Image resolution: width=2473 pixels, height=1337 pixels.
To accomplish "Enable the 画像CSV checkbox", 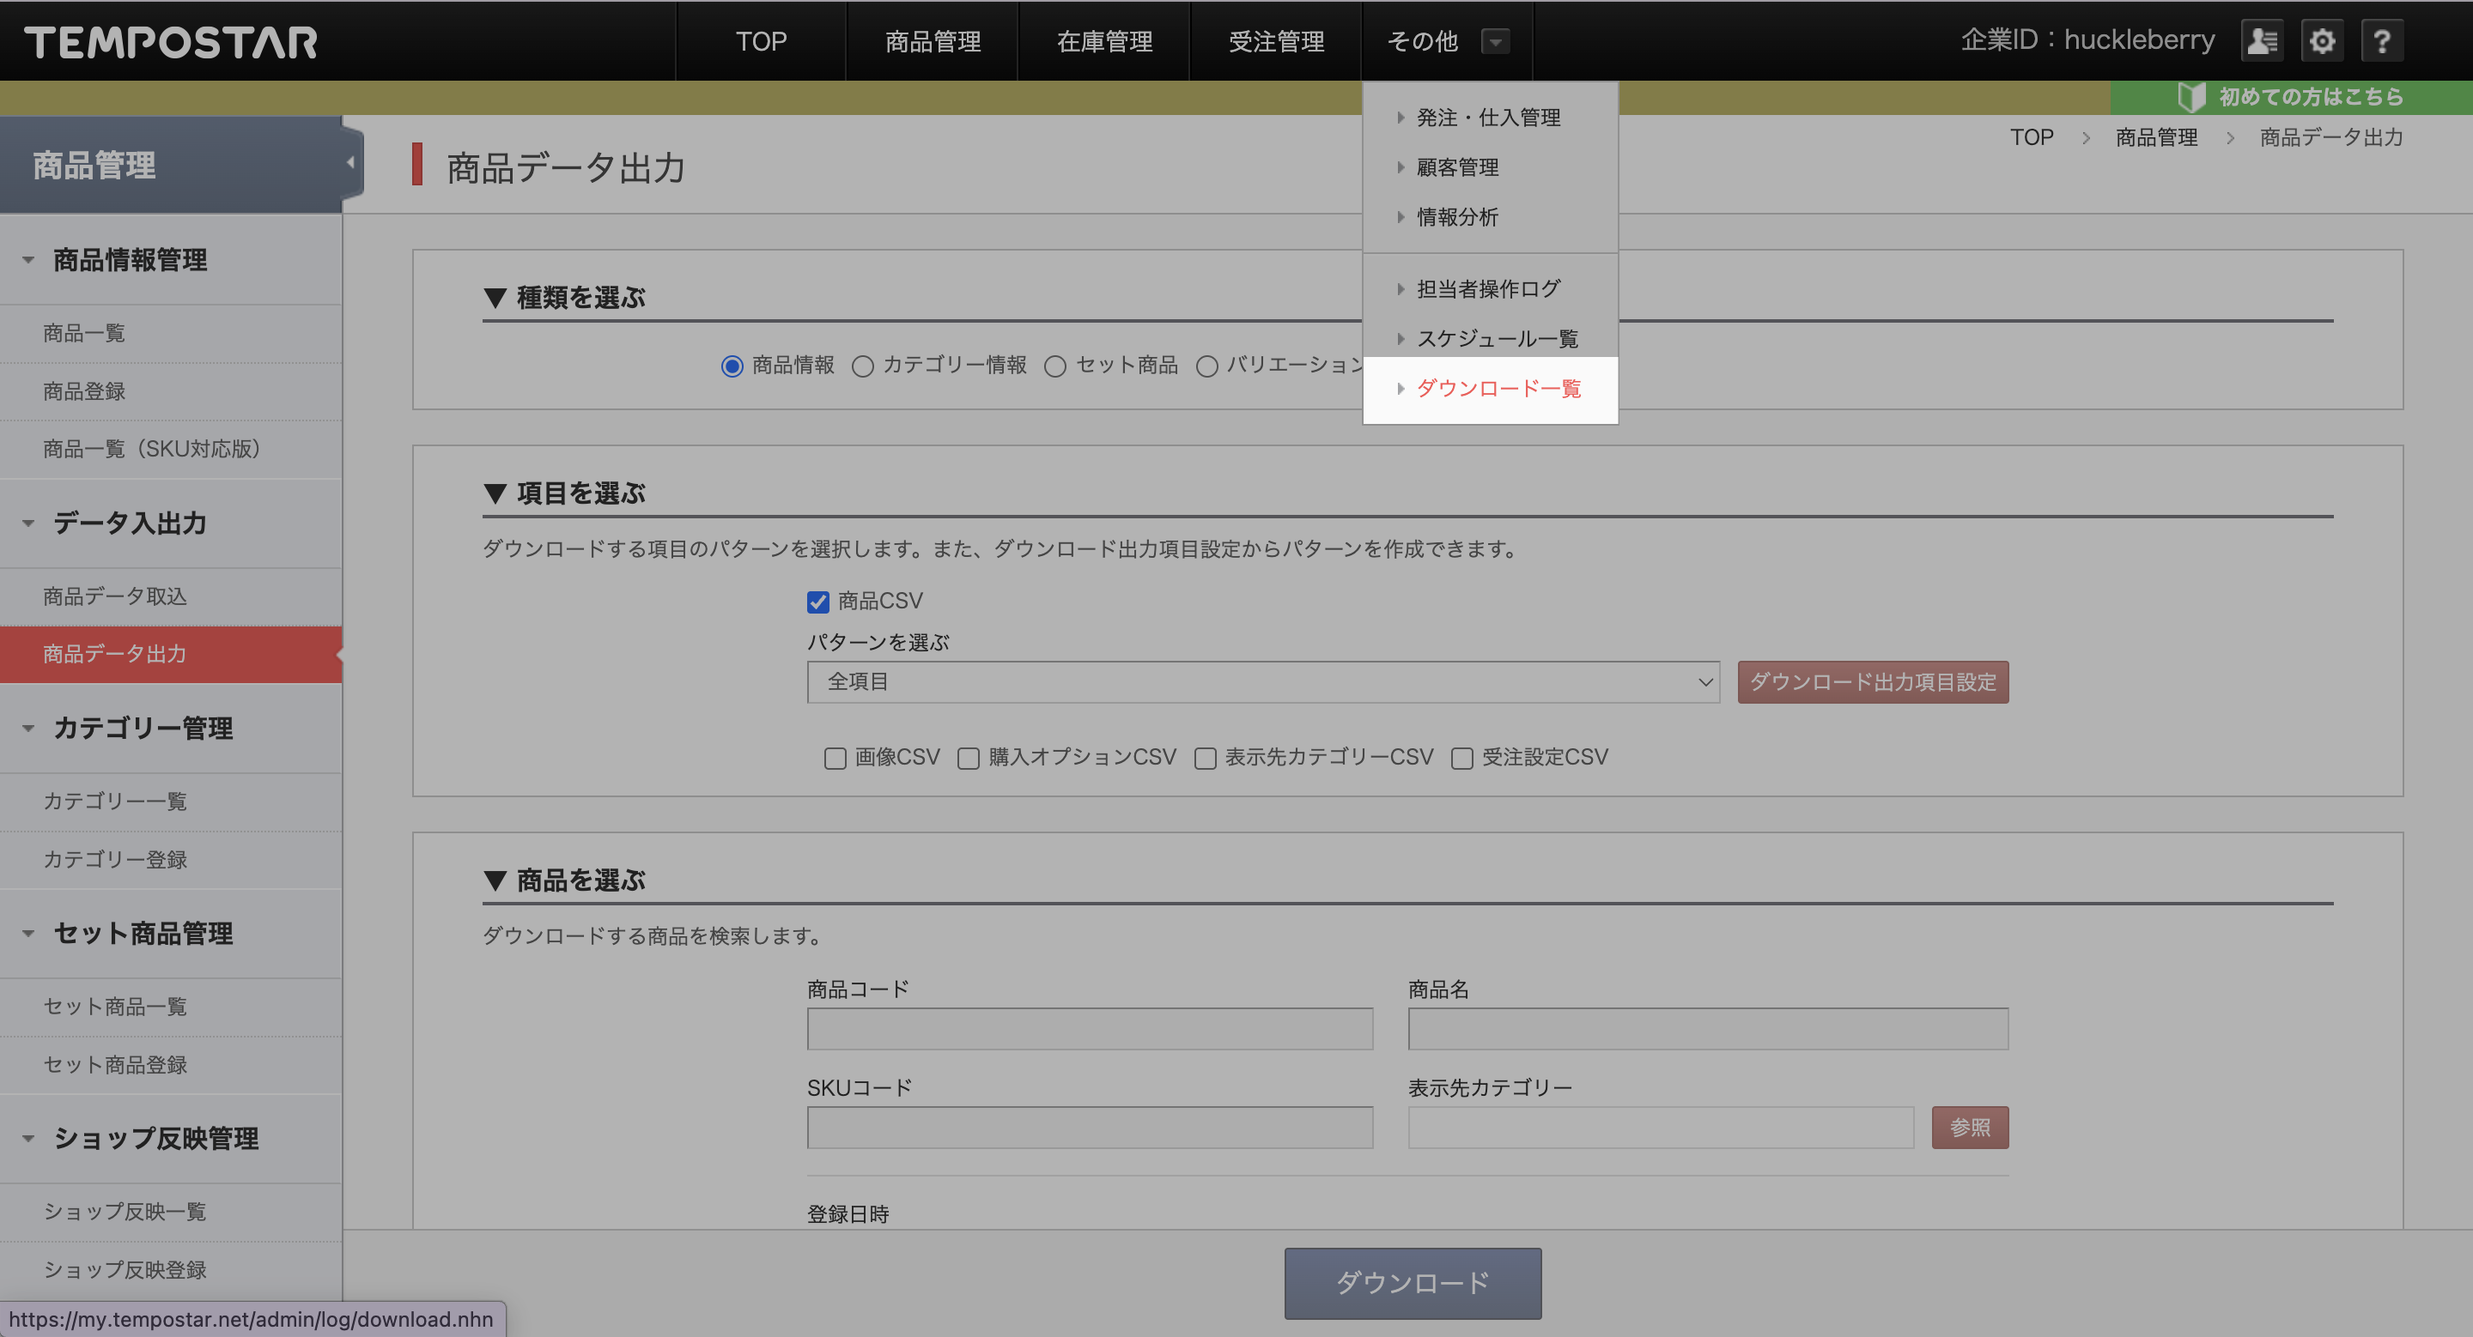I will tap(835, 759).
